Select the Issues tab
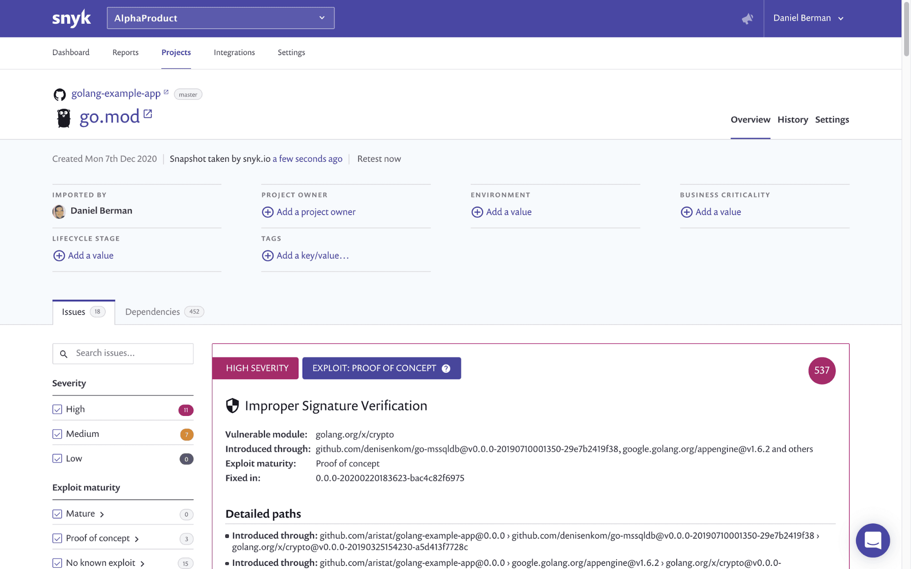This screenshot has width=911, height=569. point(84,312)
